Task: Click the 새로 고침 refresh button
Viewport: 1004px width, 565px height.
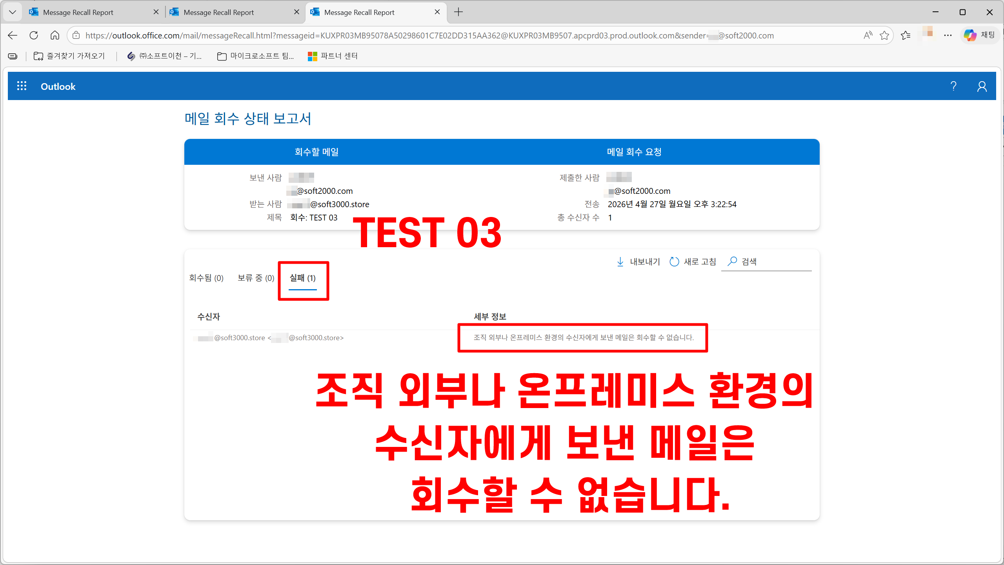Action: 693,262
